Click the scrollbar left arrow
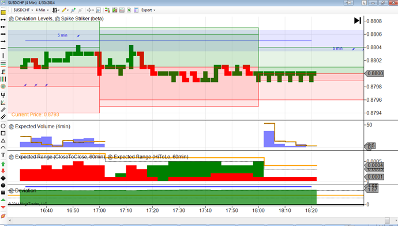This screenshot has width=398, height=226. (x=10, y=220)
